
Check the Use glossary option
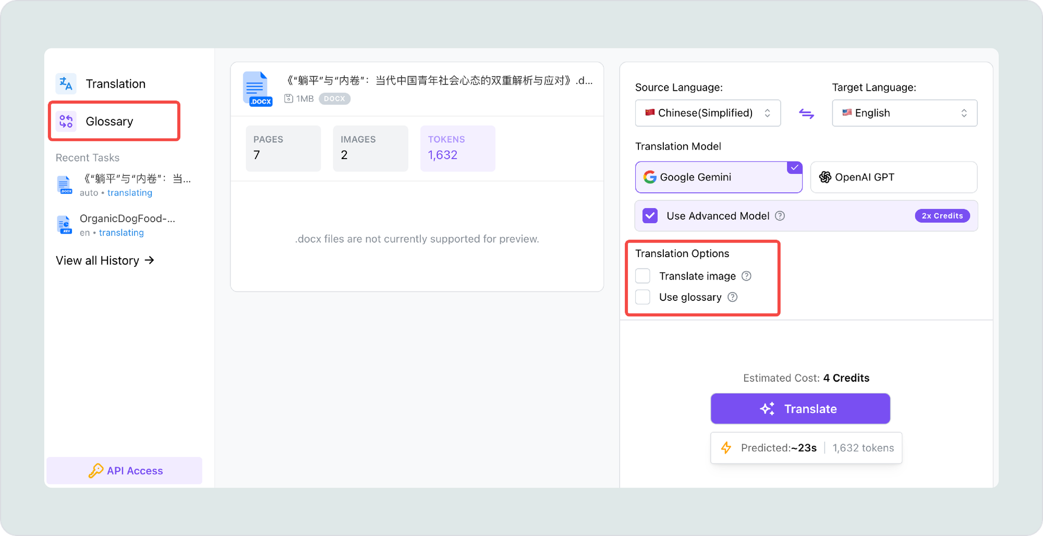643,297
